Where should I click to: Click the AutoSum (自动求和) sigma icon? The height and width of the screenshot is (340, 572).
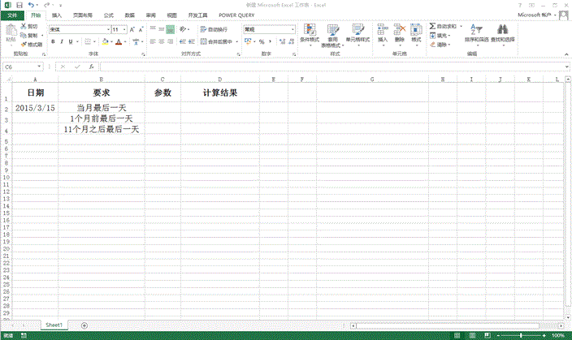coord(431,27)
